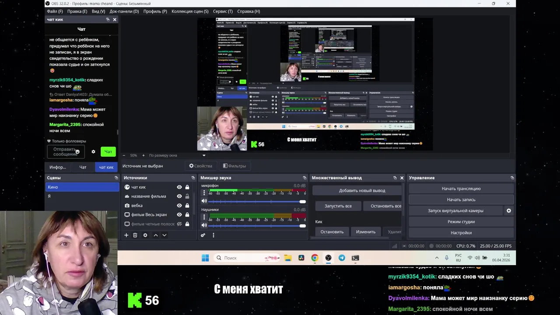Screen dimensions: 560x315
Task: Zoom in preview with plus icon
Action: click(143, 155)
